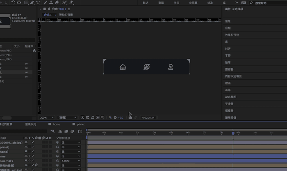Open the composition panel menu icon
287x171 pixels.
pos(69,9)
